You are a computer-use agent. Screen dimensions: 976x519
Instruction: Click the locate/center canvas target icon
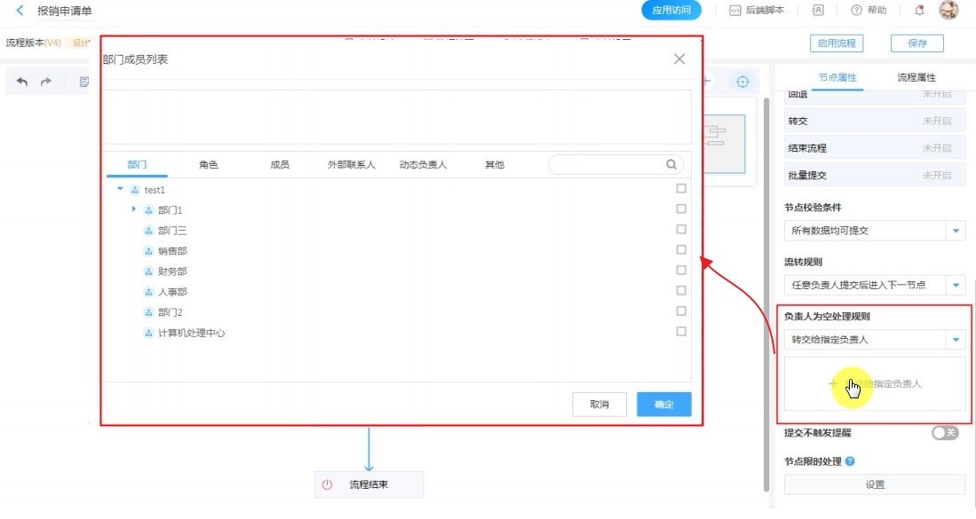[742, 82]
